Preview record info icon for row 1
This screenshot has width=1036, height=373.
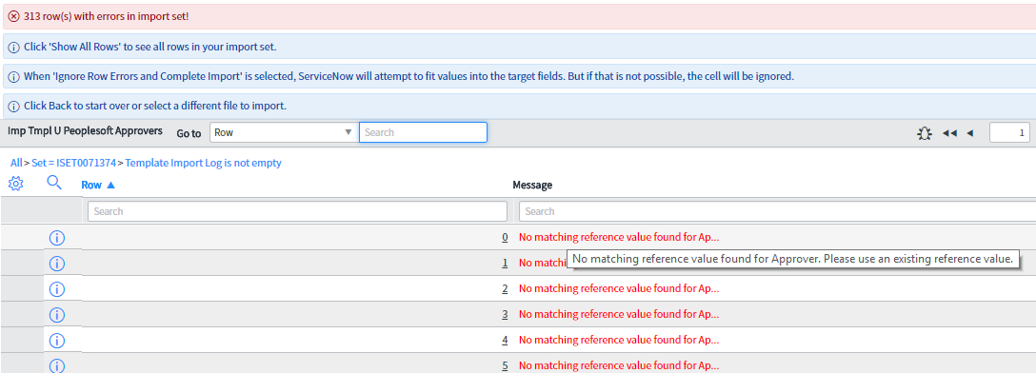point(57,264)
